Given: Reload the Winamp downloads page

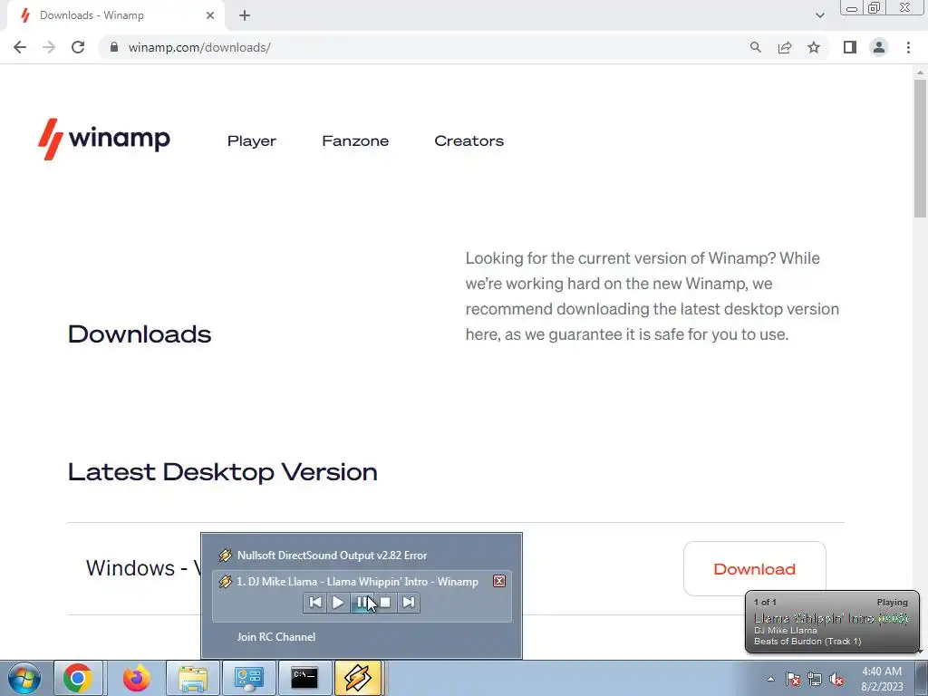Looking at the screenshot, I should pyautogui.click(x=78, y=47).
